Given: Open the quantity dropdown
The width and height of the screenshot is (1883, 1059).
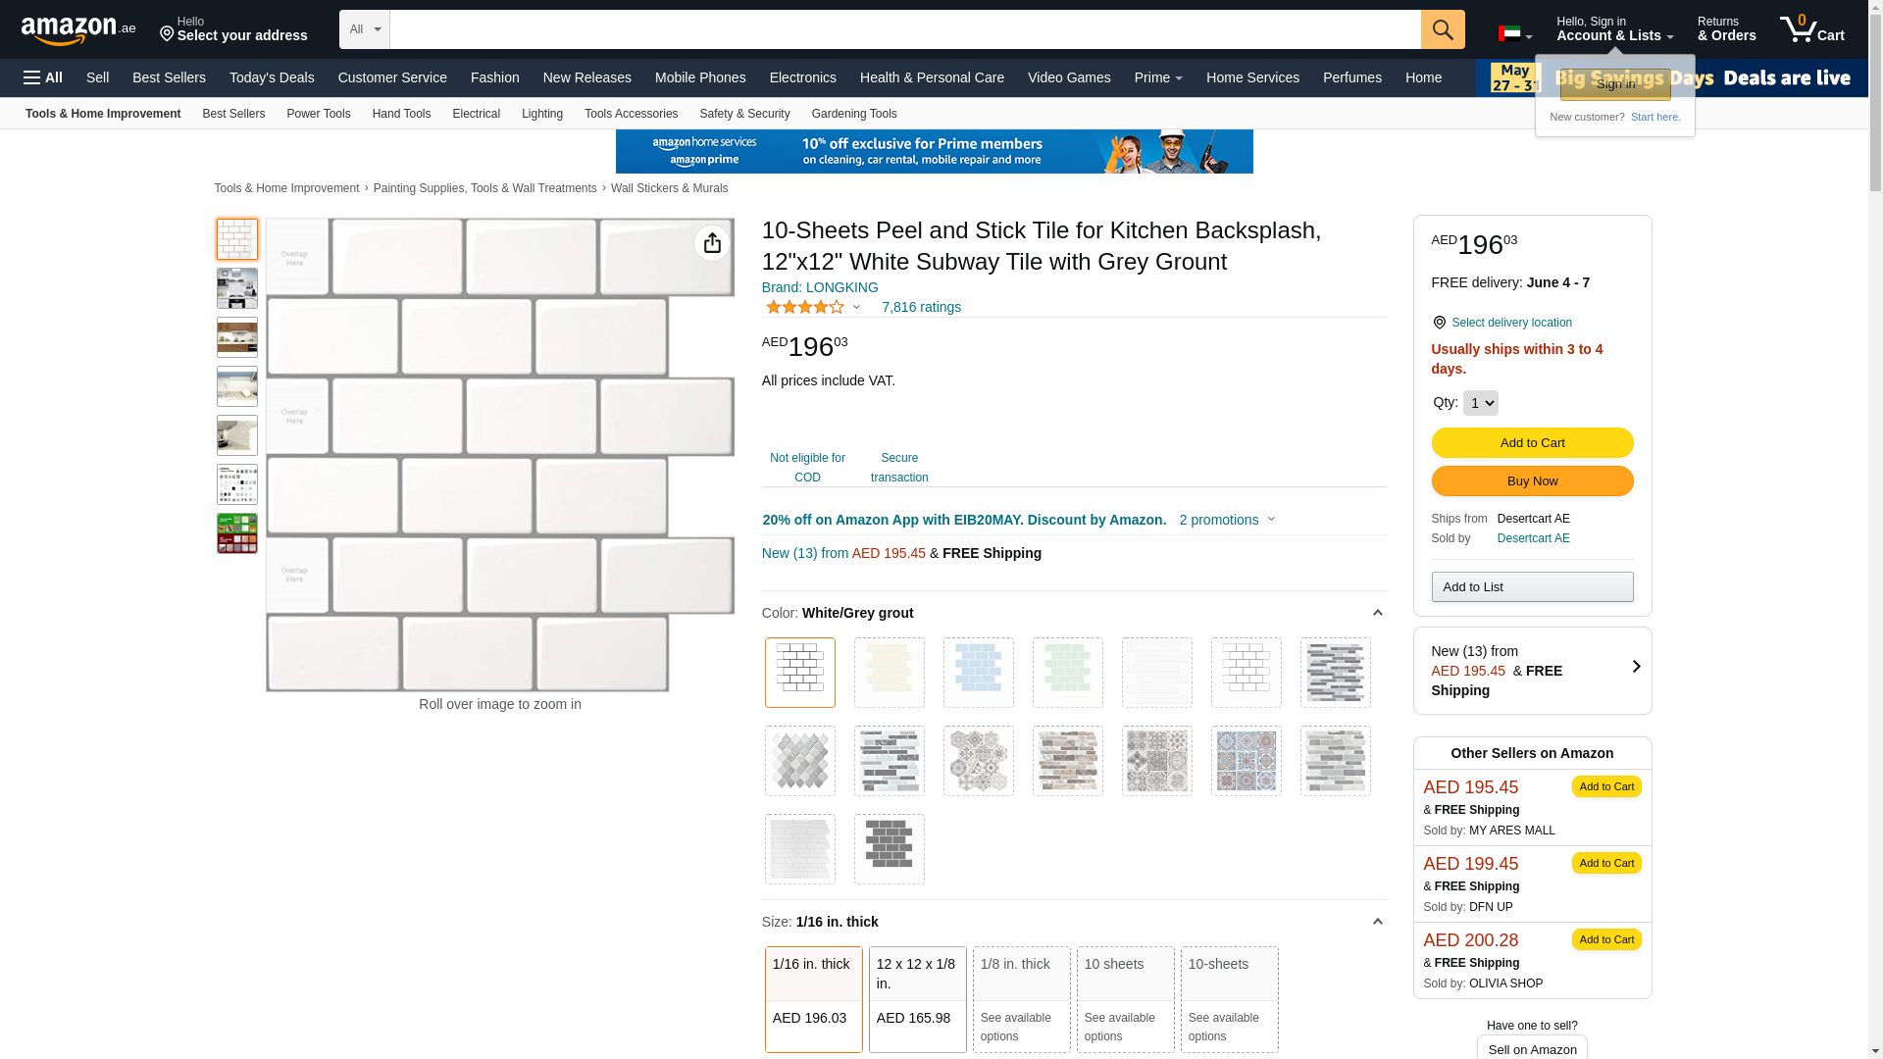Looking at the screenshot, I should point(1480,403).
